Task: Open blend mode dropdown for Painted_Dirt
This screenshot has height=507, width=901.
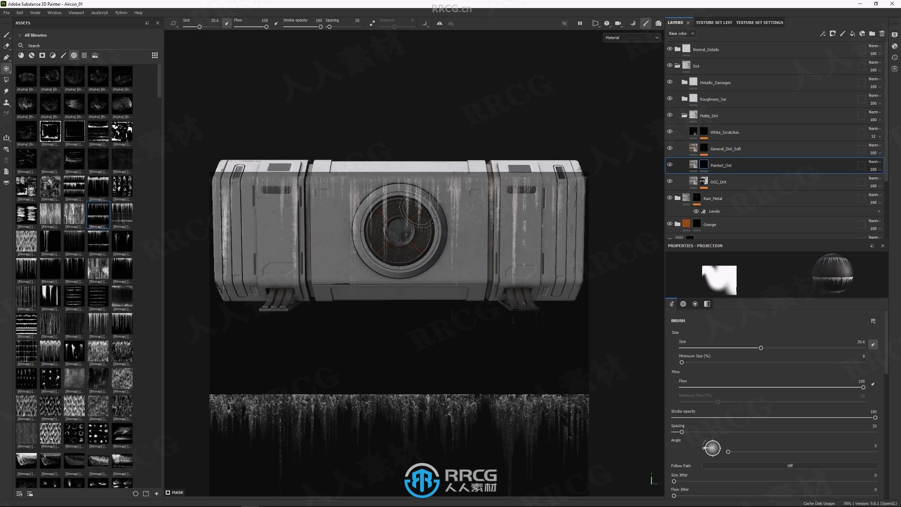Action: [874, 161]
